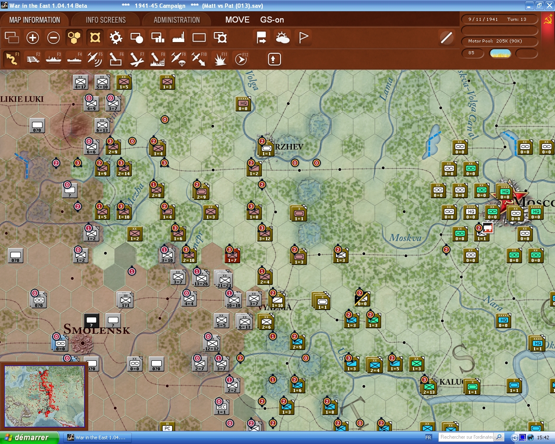555x444 pixels.
Task: Select the SEC unit counter
Action: click(222, 407)
